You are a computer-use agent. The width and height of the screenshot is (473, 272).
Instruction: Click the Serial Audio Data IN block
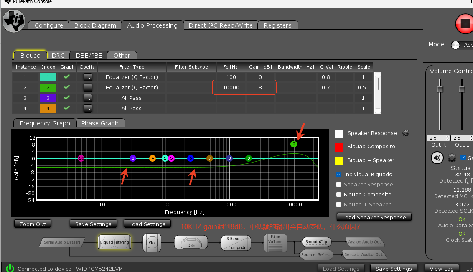click(62, 242)
